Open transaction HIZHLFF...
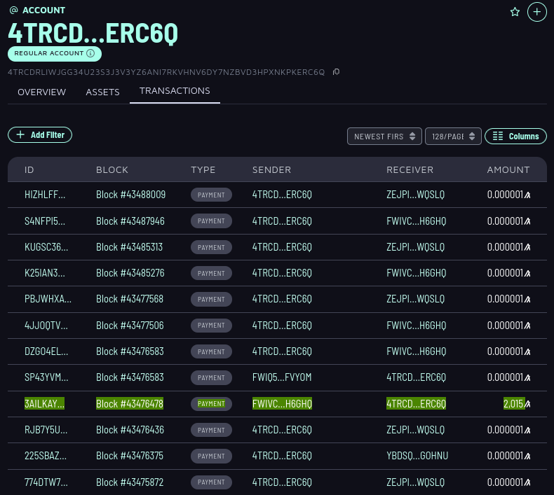The height and width of the screenshot is (495, 554). pos(45,195)
